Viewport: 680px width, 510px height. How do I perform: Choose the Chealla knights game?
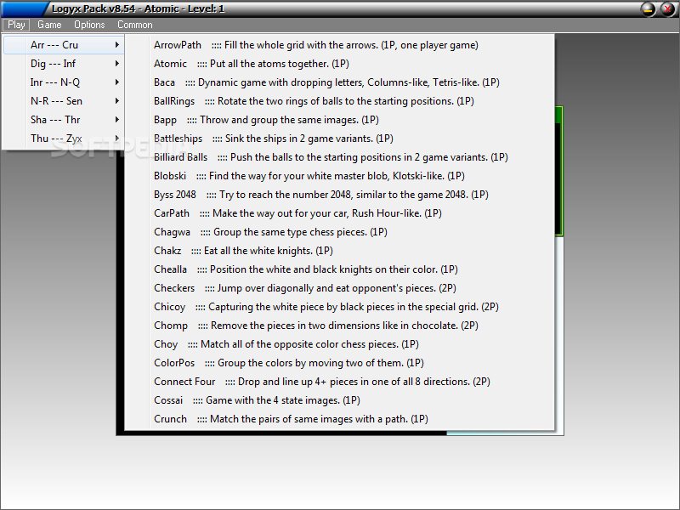[339, 269]
